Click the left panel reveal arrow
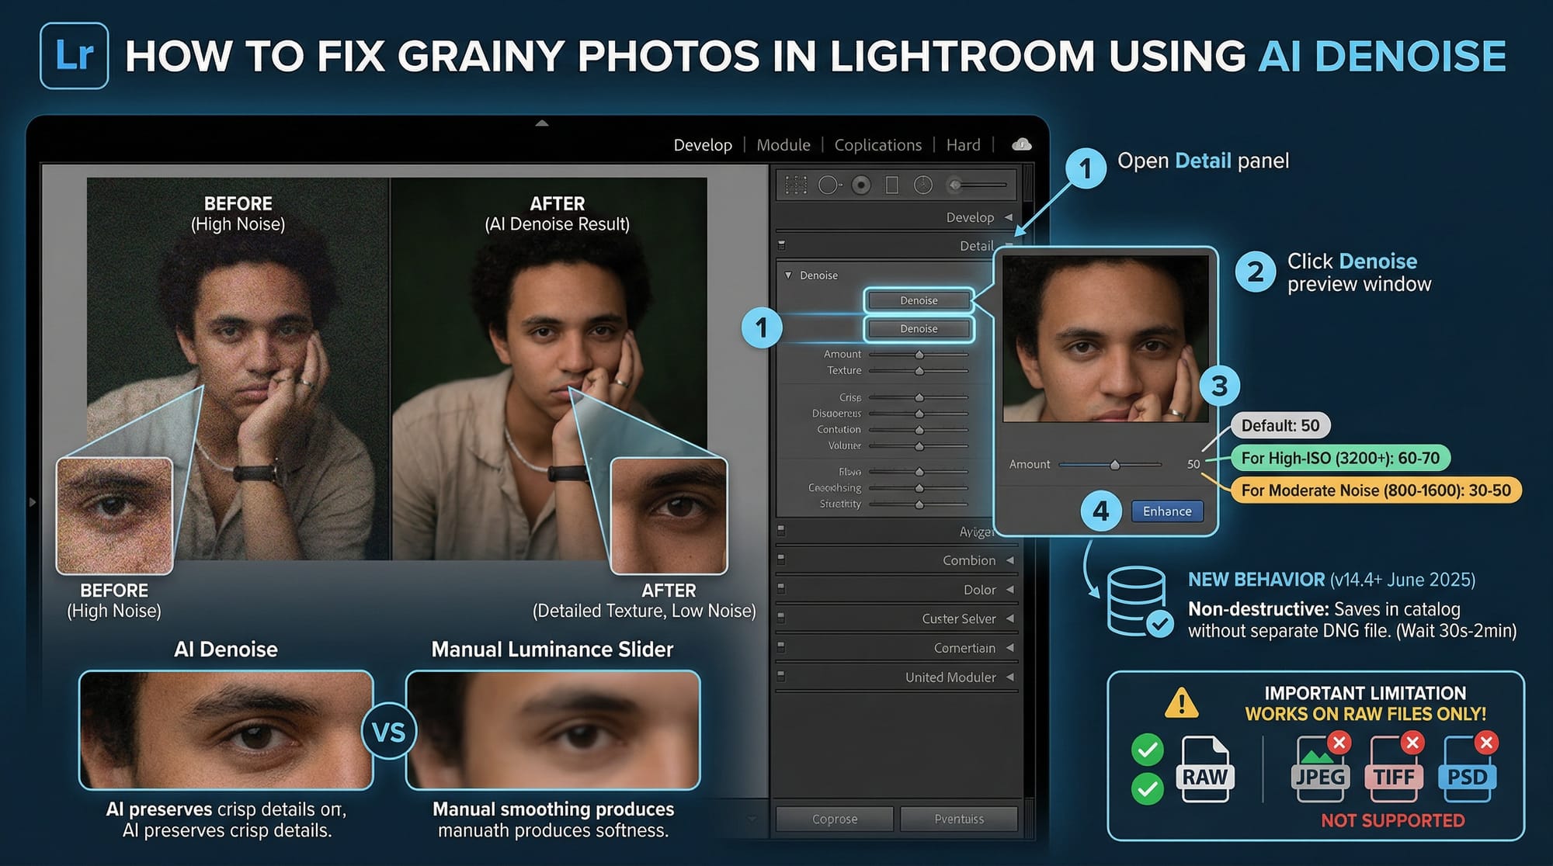 click(33, 502)
